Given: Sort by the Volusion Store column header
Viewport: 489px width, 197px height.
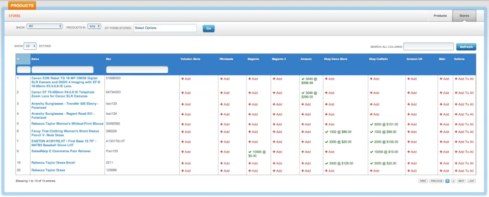Looking at the screenshot, I should 190,59.
